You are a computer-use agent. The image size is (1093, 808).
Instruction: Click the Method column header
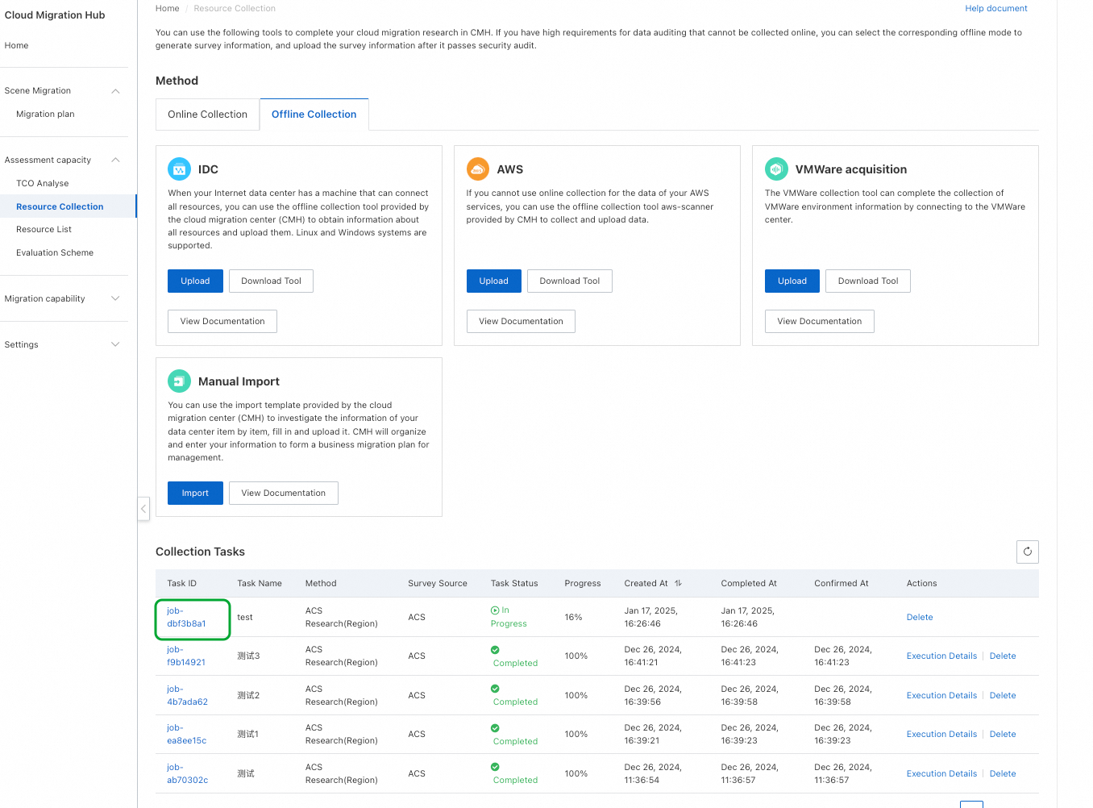pos(321,584)
